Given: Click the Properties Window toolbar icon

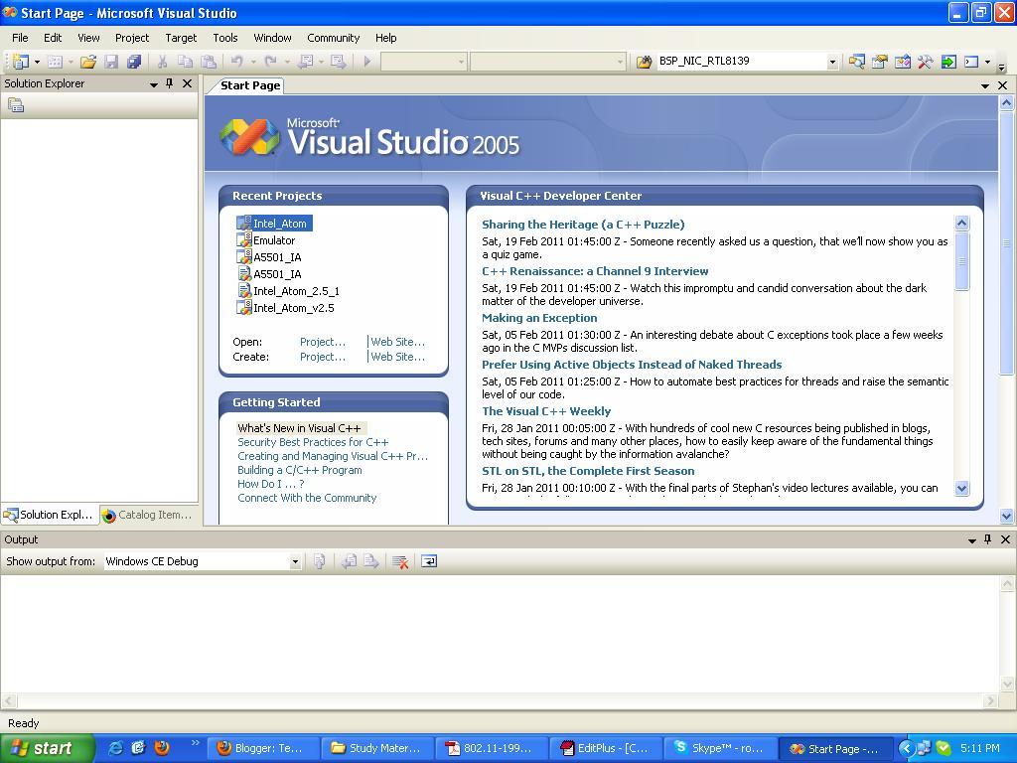Looking at the screenshot, I should pyautogui.click(x=880, y=62).
